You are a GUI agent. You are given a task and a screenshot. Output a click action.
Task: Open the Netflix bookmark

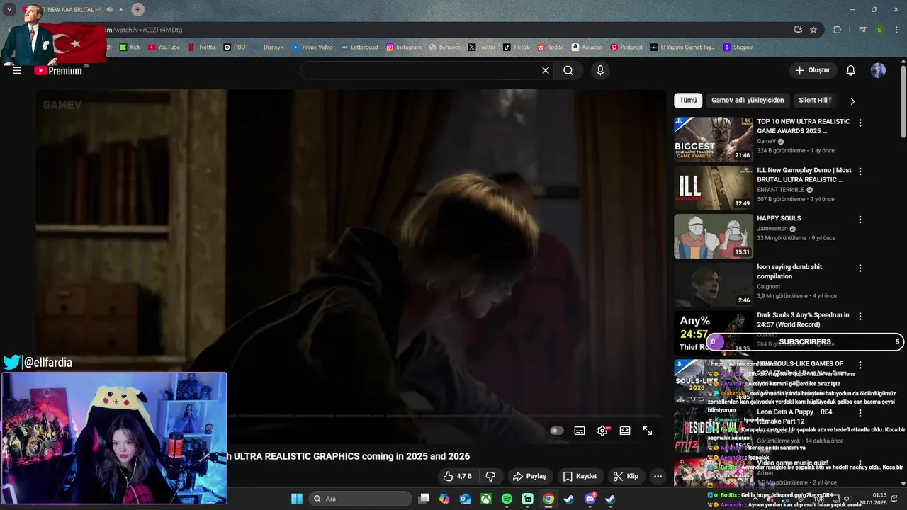point(202,47)
